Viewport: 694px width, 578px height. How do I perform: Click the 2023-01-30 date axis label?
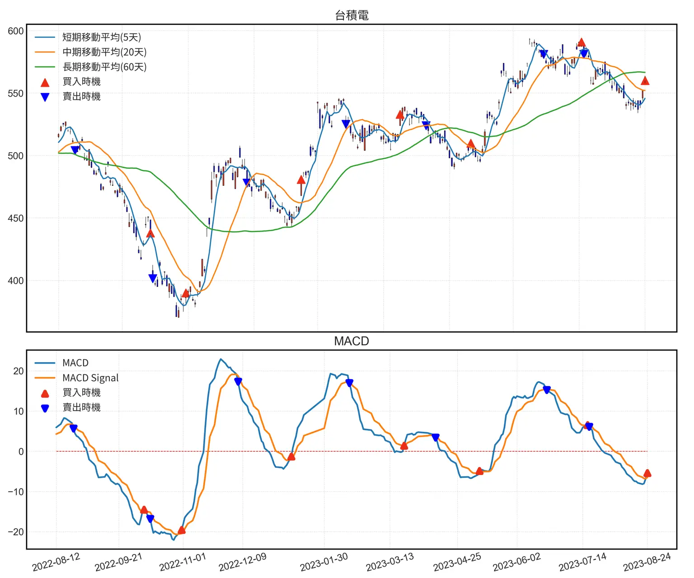pos(324,562)
